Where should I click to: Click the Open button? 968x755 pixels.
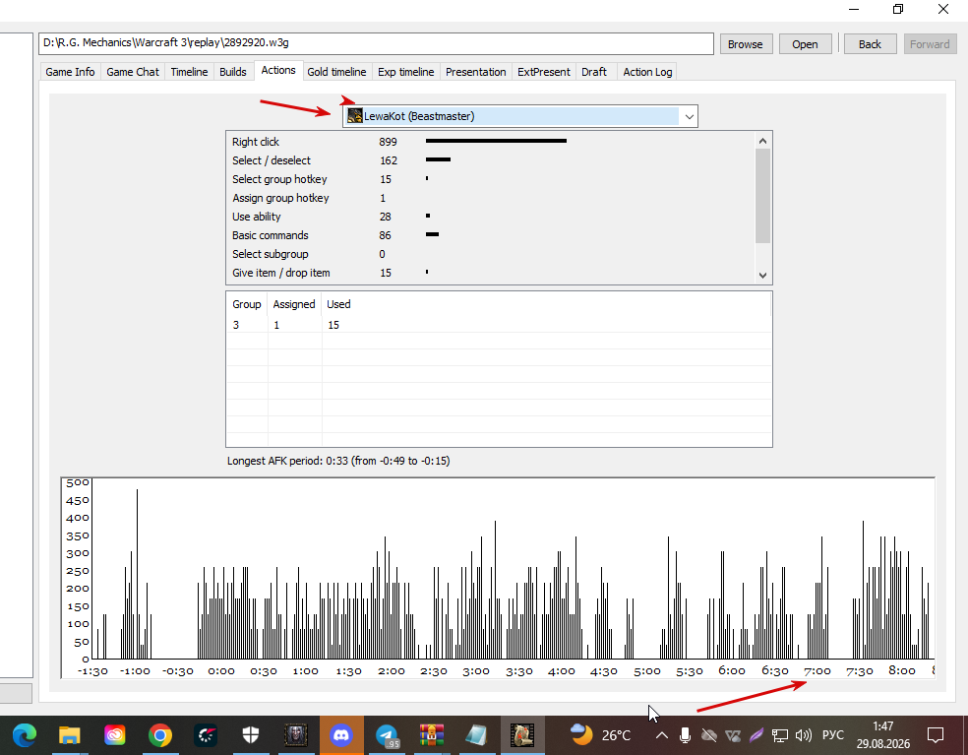click(x=805, y=44)
